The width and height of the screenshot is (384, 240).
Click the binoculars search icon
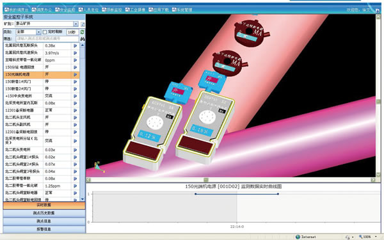(83, 39)
